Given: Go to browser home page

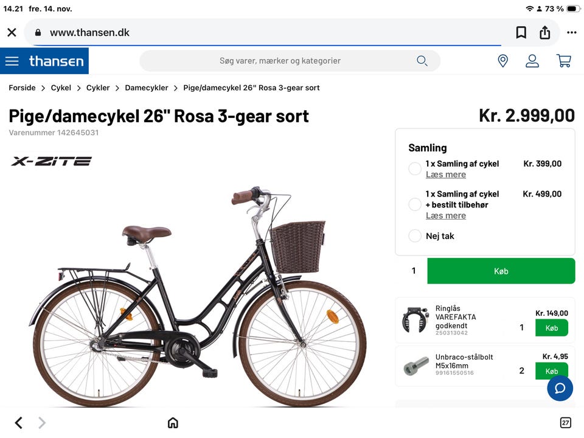Looking at the screenshot, I should 173,423.
